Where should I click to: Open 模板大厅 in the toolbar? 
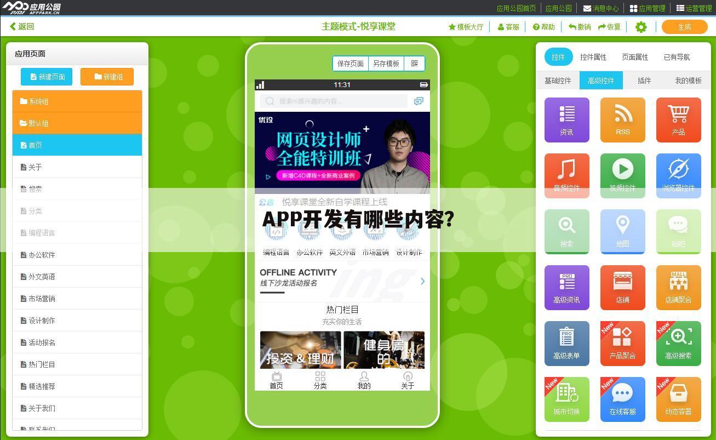[x=466, y=27]
